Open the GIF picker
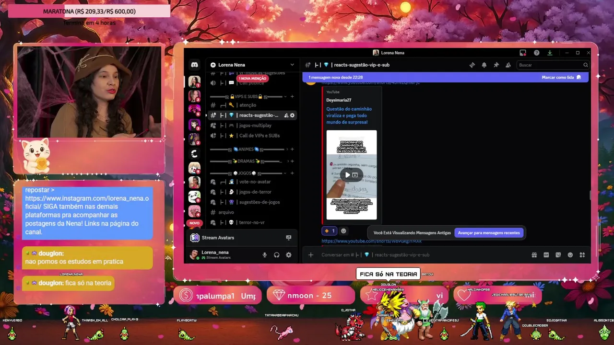 tap(546, 255)
